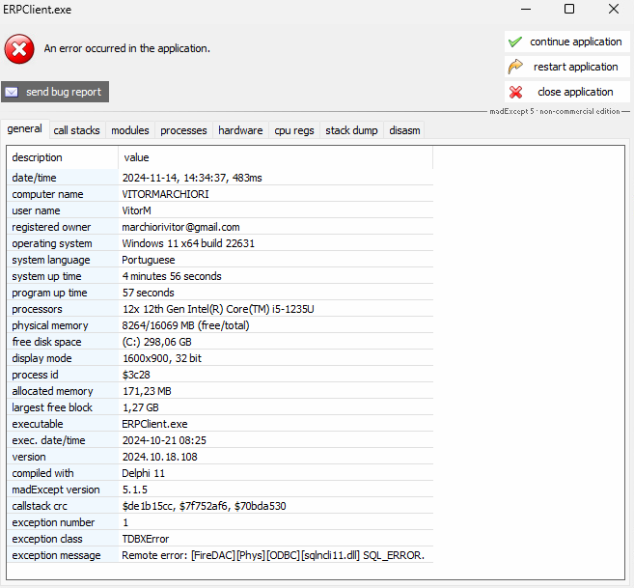Open the modules tab
This screenshot has height=588, width=634.
coord(130,130)
